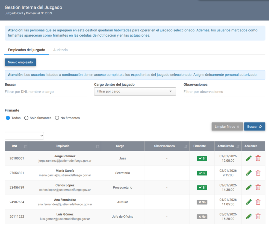Select the No firmantes radio button
This screenshot has height=225, width=269.
[x=57, y=118]
